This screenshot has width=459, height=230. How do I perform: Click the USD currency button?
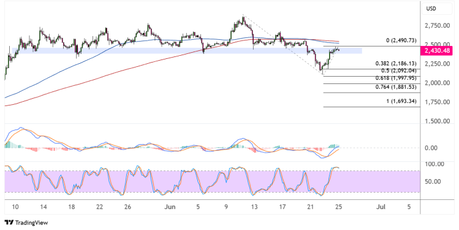click(437, 9)
